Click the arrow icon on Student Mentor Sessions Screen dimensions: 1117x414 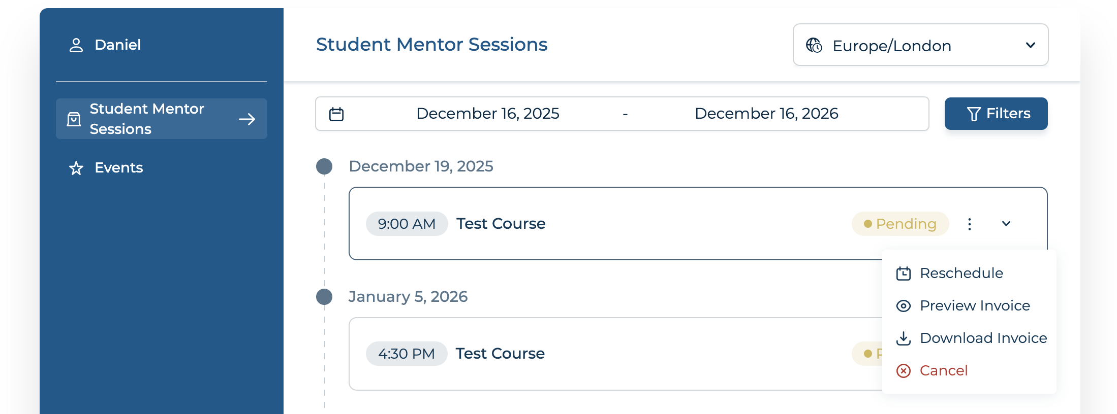(x=247, y=119)
